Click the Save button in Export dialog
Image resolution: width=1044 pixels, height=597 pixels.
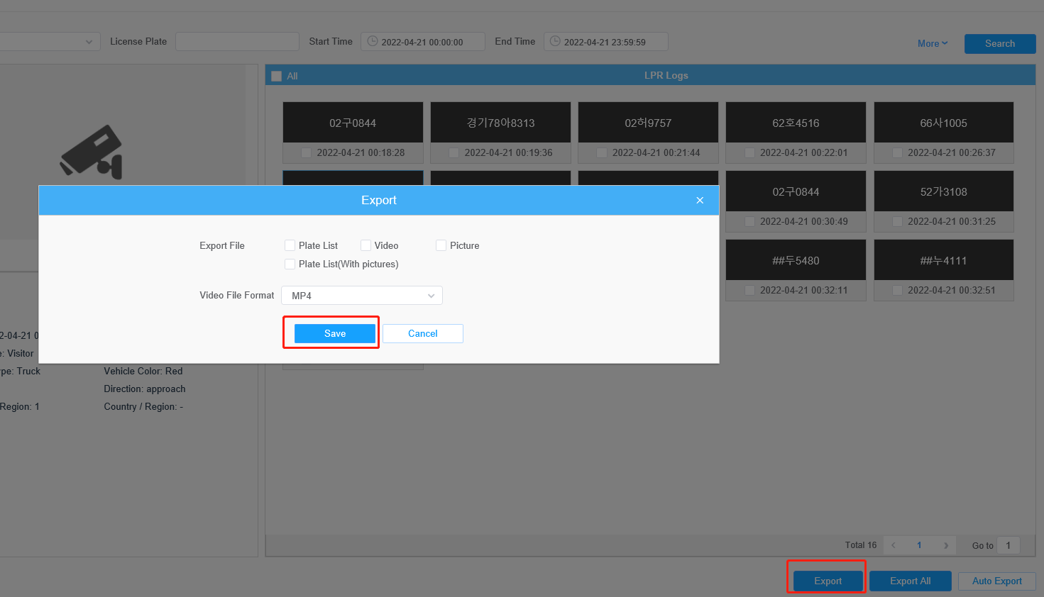[335, 333]
